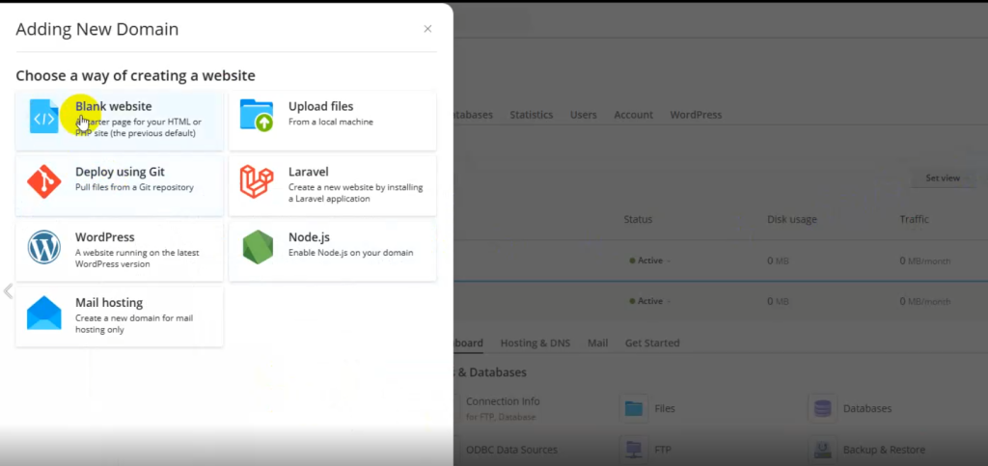Open the Backup & Restore icon
Viewport: 988px width, 466px height.
[x=823, y=450]
